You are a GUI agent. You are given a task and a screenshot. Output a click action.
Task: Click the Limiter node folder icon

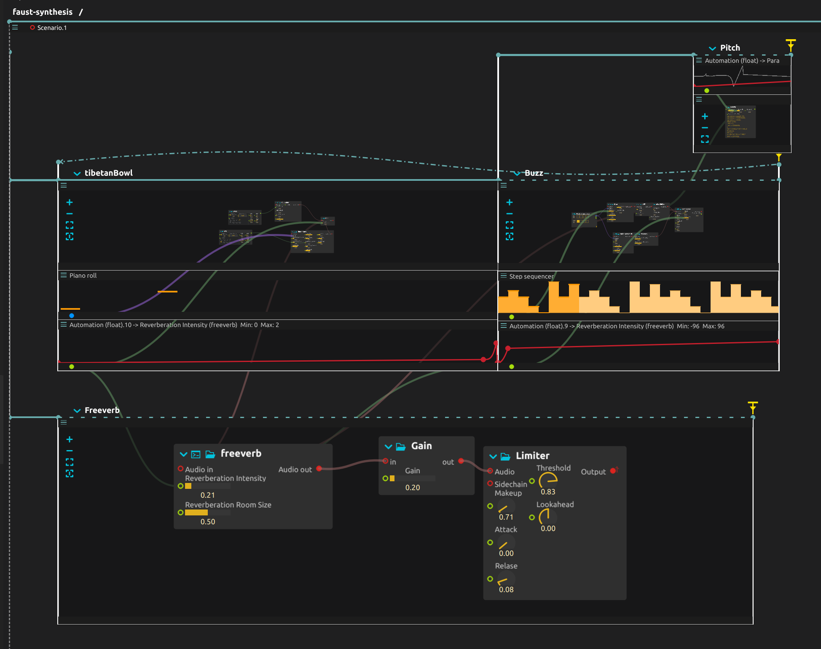coord(505,456)
